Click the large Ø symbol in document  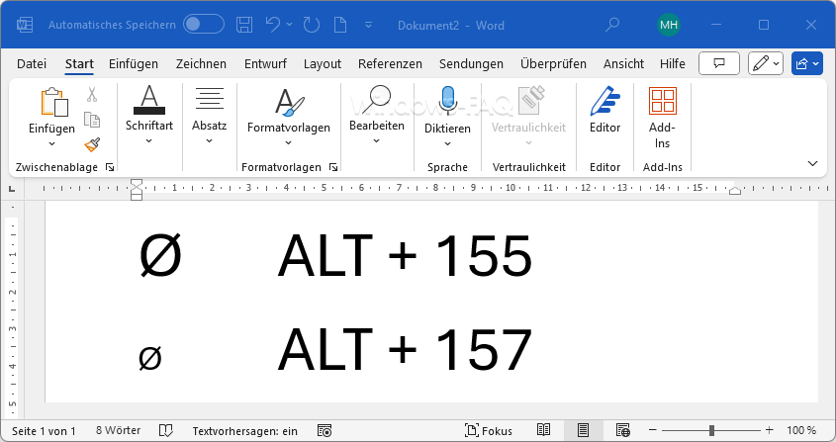pos(160,255)
